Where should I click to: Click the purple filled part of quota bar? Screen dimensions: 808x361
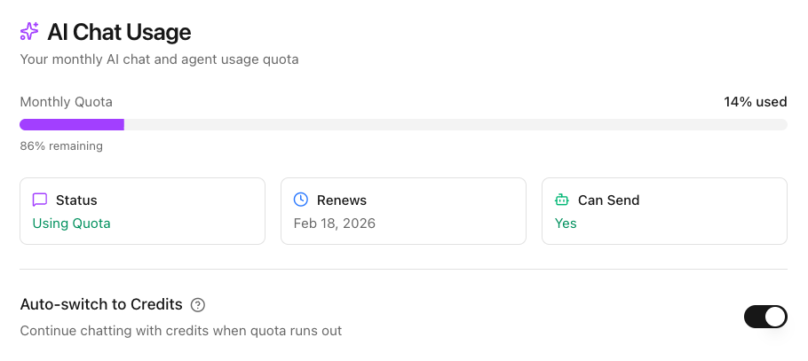(x=72, y=125)
